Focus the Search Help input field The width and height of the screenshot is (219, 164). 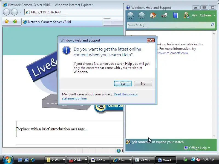pyautogui.click(x=168, y=25)
